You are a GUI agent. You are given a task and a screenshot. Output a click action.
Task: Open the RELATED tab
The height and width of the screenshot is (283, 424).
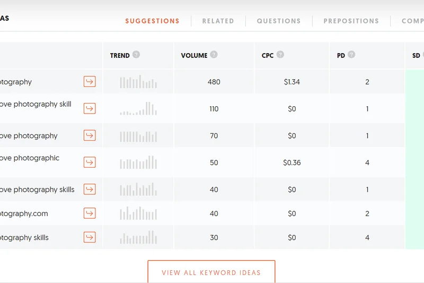click(218, 21)
